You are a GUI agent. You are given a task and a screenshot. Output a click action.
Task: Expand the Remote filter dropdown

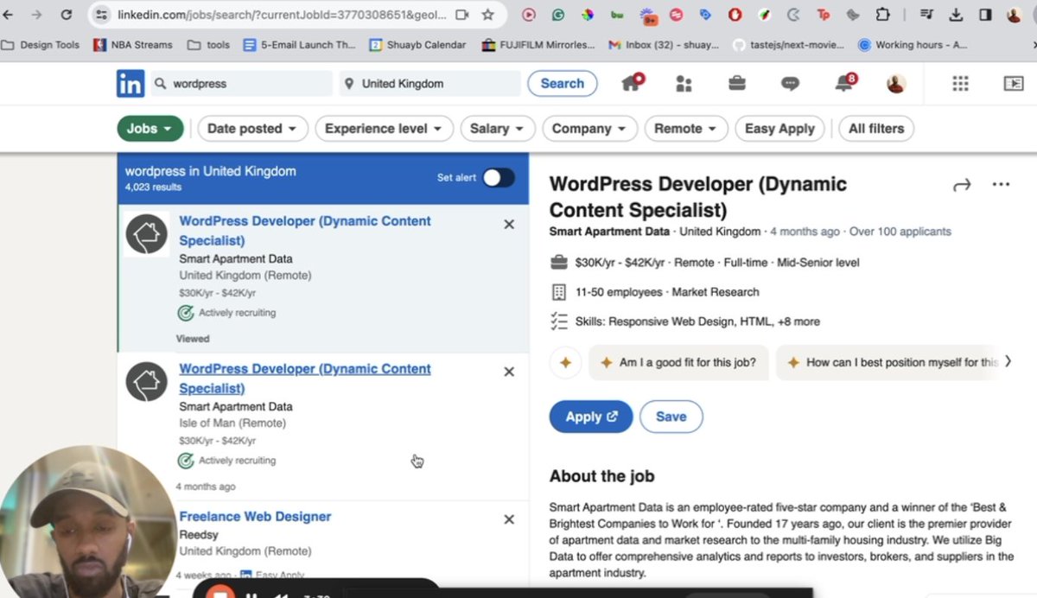point(686,129)
